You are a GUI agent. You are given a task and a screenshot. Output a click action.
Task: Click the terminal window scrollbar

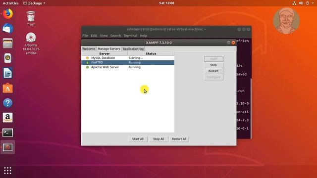coord(251,108)
